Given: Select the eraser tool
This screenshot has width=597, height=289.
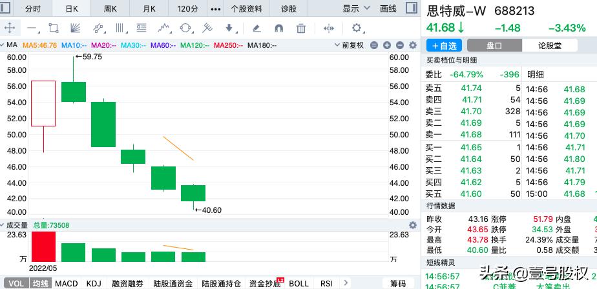Looking at the screenshot, I should point(257,28).
